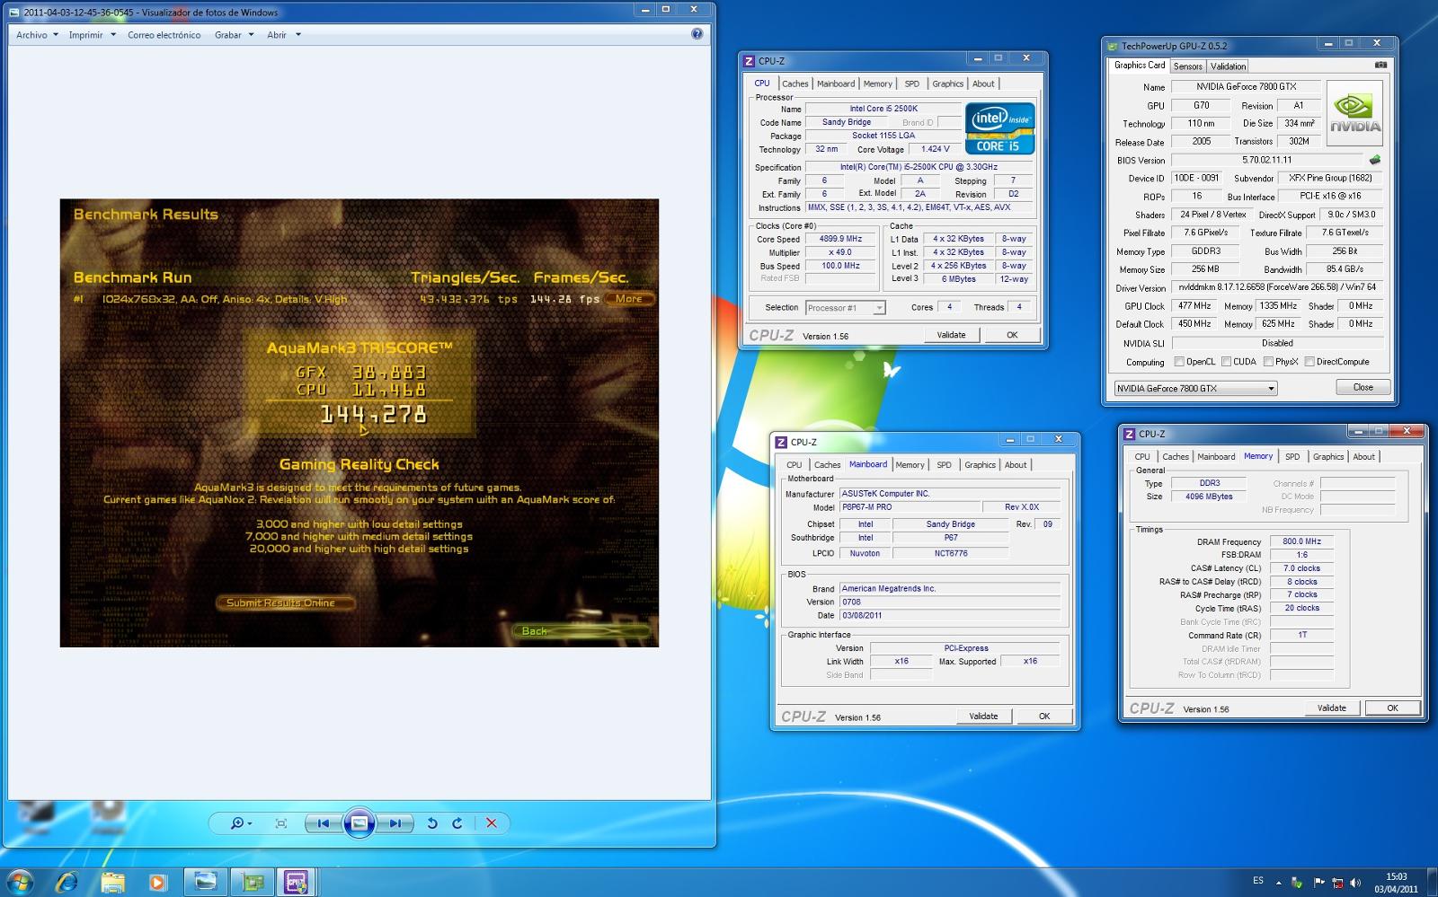
Task: Switch to Validation tab in GPU-Z
Action: point(1228,66)
